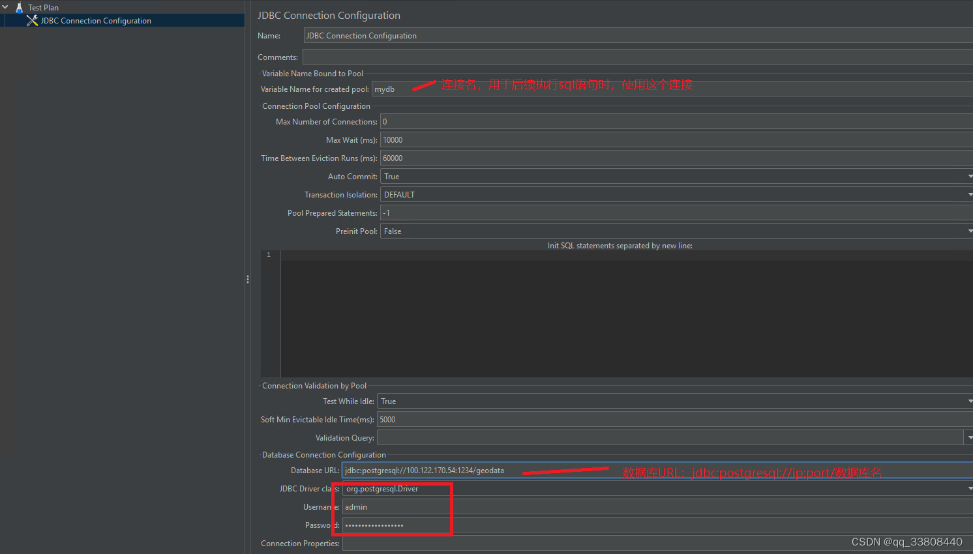Click the Connection Pool Configuration section title
Screen dimensions: 973x554
click(316, 106)
